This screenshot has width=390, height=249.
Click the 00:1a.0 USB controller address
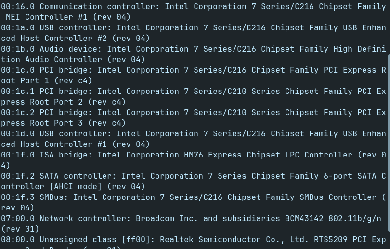18,27
